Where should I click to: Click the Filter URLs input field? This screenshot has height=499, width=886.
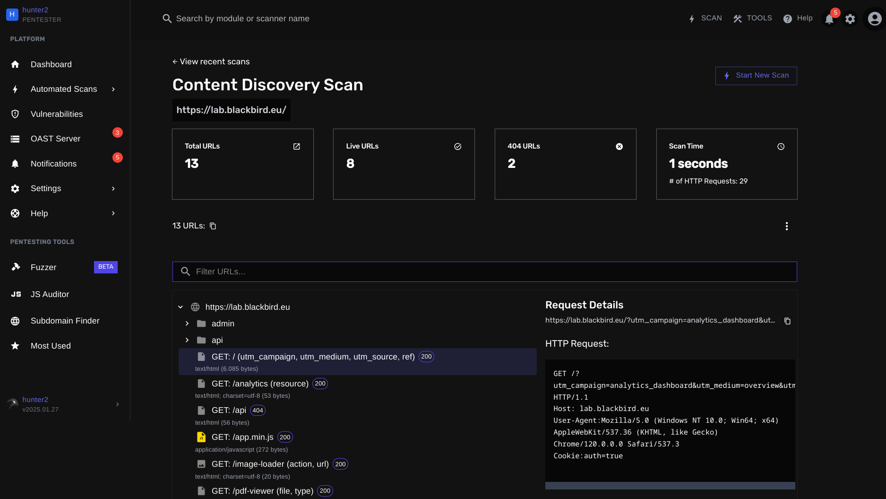484,271
